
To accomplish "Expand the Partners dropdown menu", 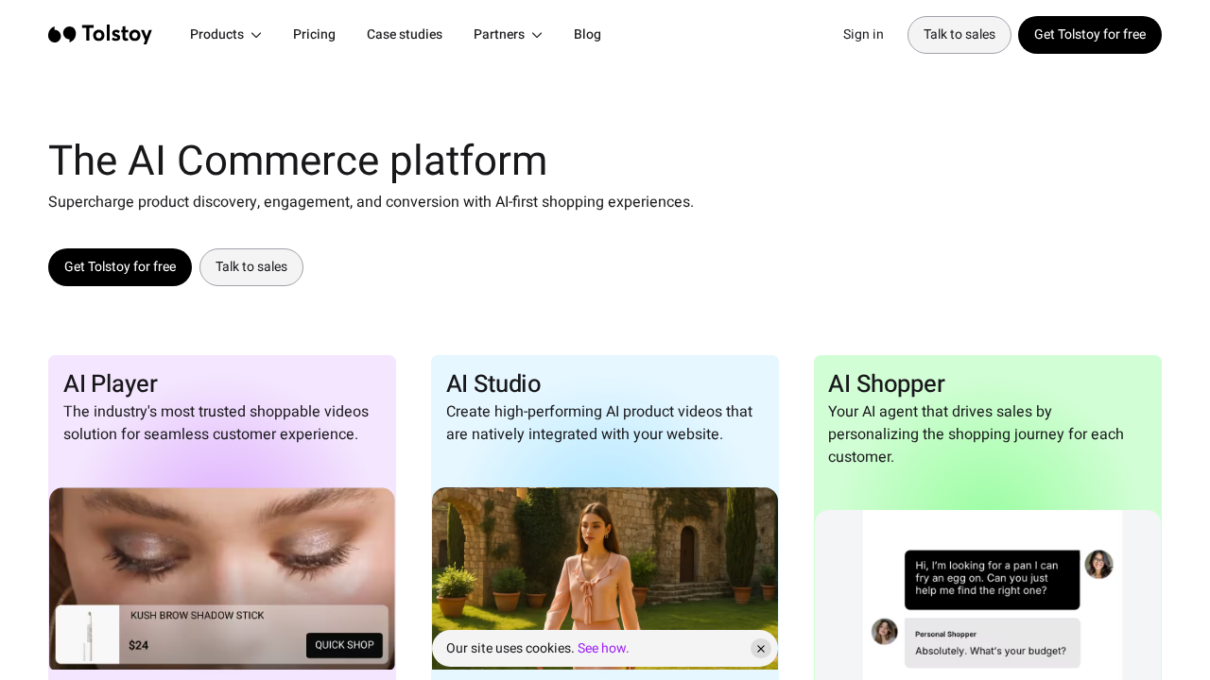I will point(499,35).
